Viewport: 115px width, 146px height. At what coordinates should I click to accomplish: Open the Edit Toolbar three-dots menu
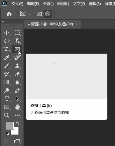point(17,115)
